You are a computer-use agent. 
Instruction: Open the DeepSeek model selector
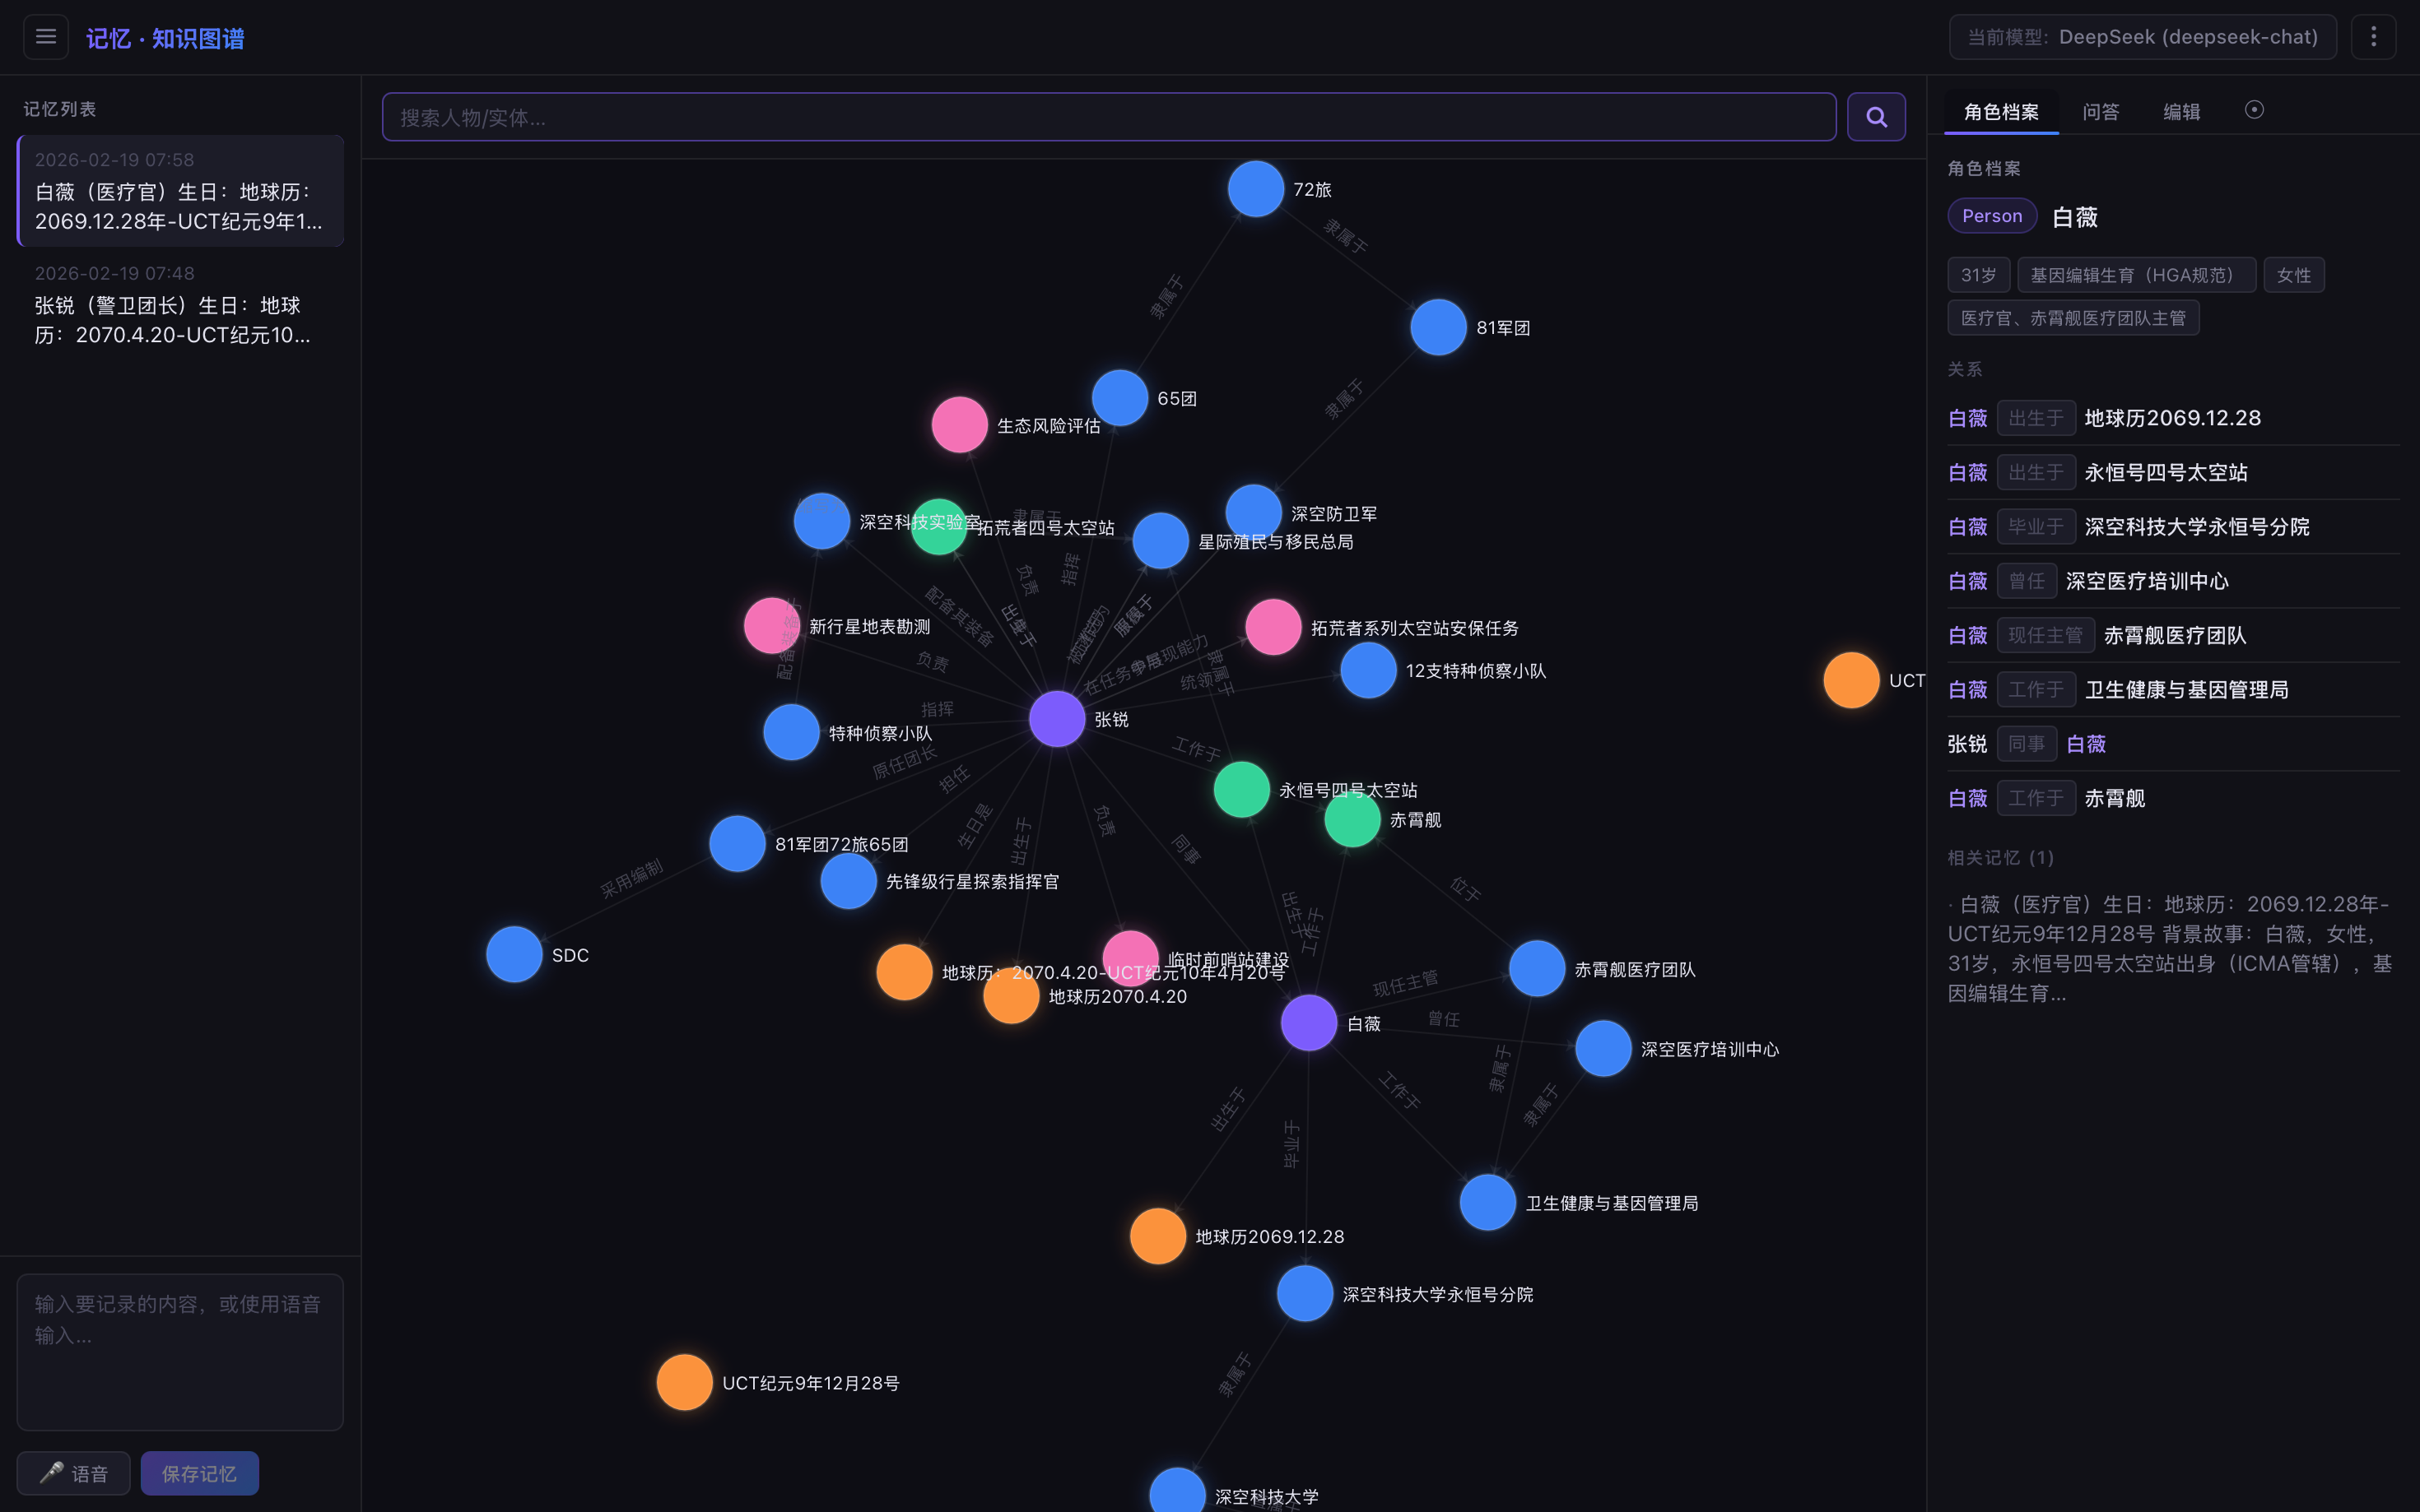click(x=2140, y=36)
